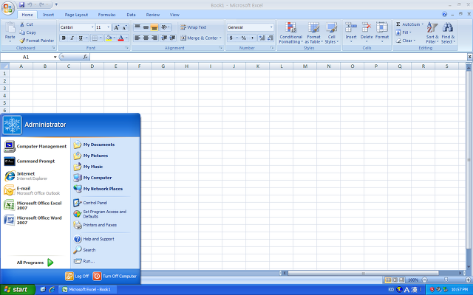Align text to the right
Viewport: 473px width, 295px height.
click(154, 38)
